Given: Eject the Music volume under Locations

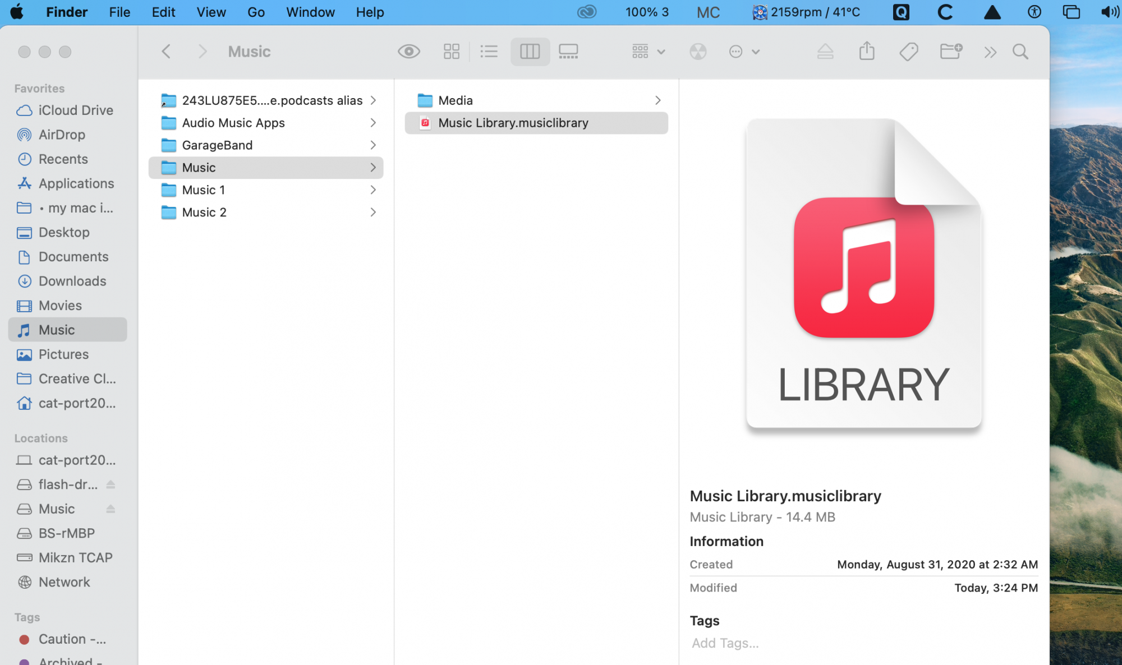Looking at the screenshot, I should tap(111, 509).
